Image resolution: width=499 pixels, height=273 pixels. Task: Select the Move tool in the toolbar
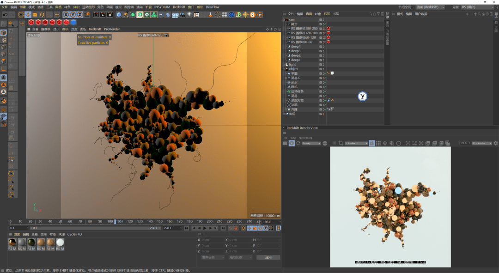(x=28, y=15)
